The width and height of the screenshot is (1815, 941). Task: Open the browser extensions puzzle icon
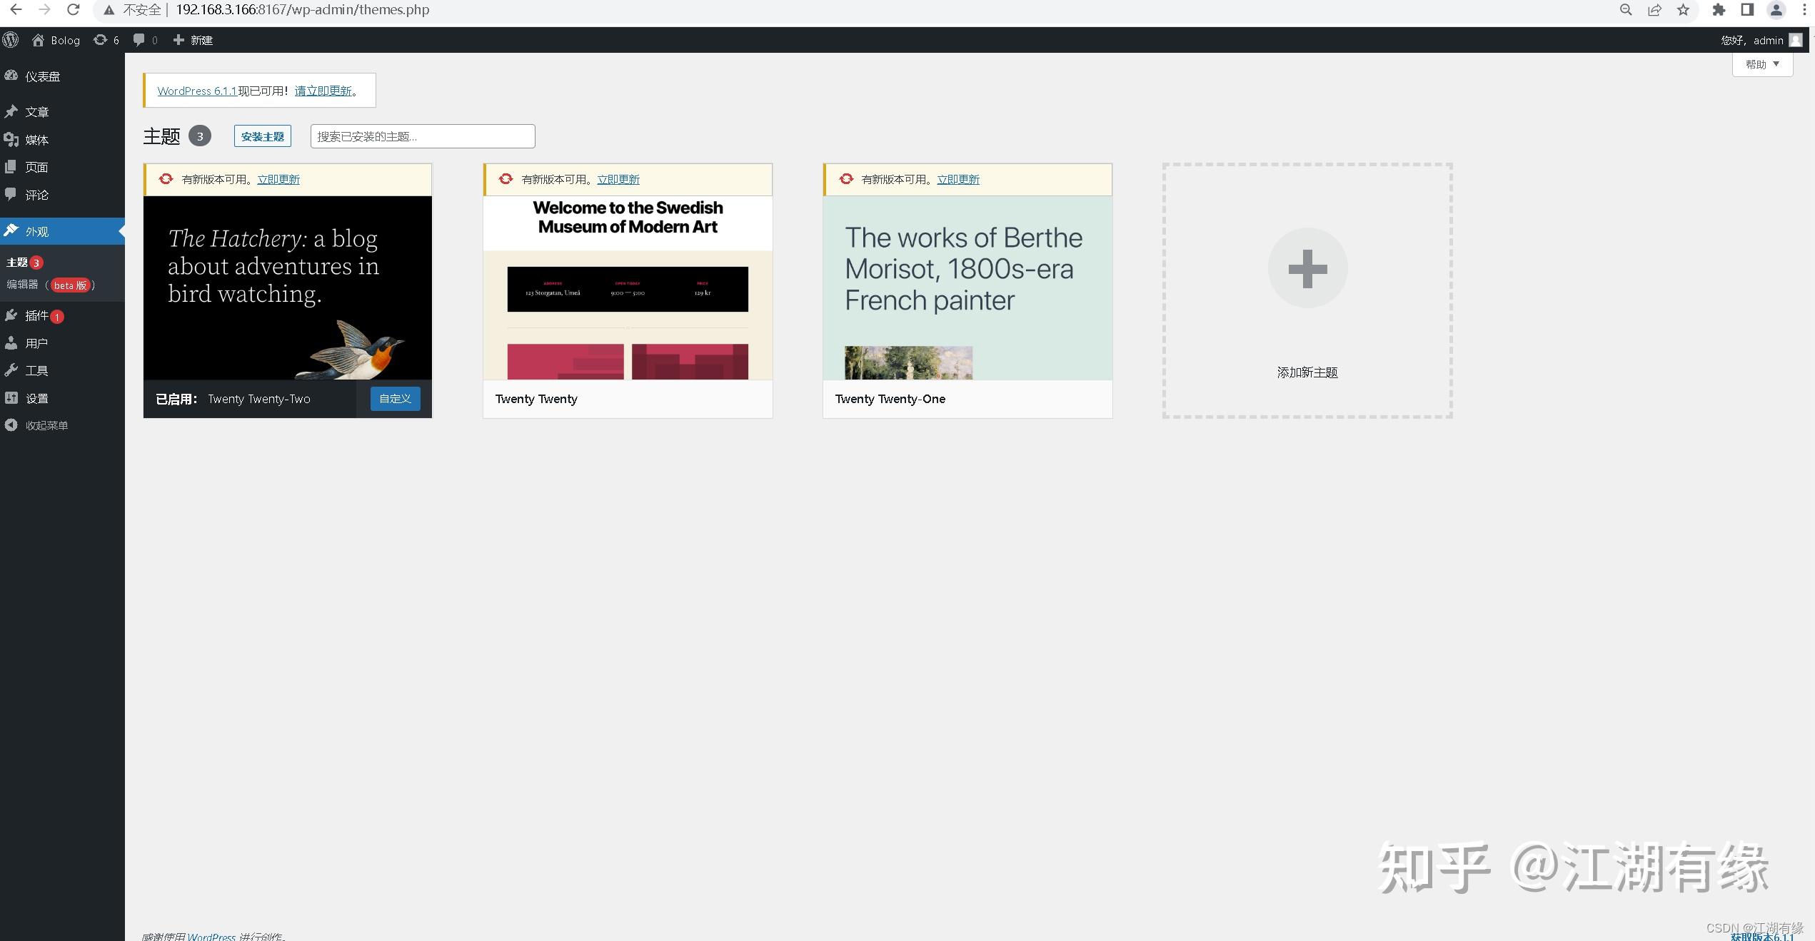(x=1719, y=10)
